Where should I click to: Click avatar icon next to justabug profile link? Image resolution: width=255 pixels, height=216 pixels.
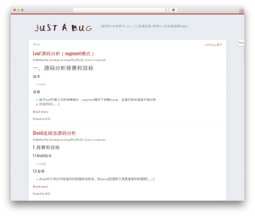(x=202, y=44)
